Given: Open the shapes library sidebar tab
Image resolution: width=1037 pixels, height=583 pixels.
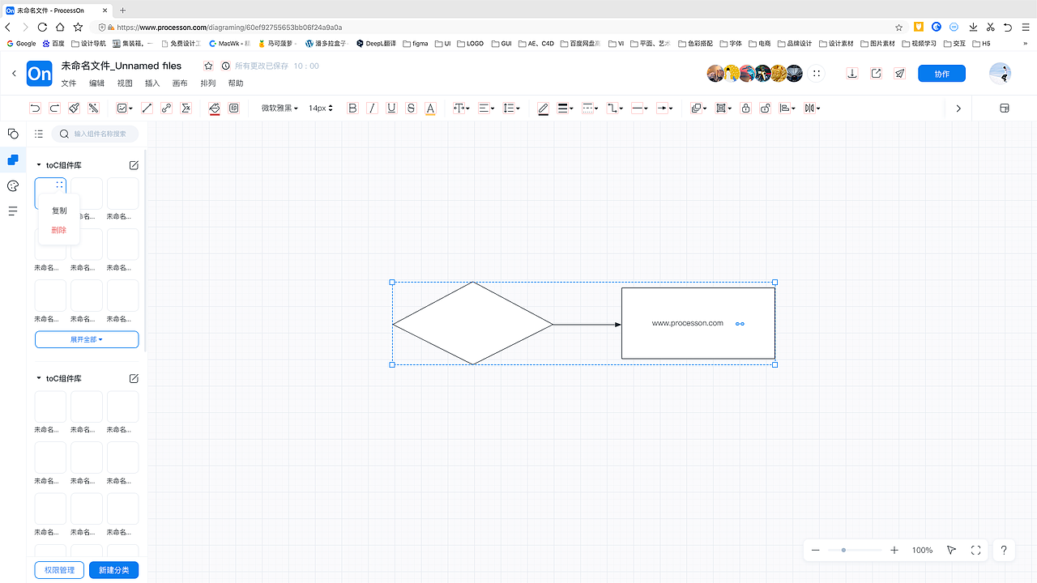Looking at the screenshot, I should pyautogui.click(x=12, y=134).
